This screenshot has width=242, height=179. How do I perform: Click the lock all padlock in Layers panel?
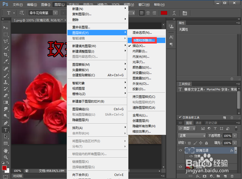tap(206, 143)
